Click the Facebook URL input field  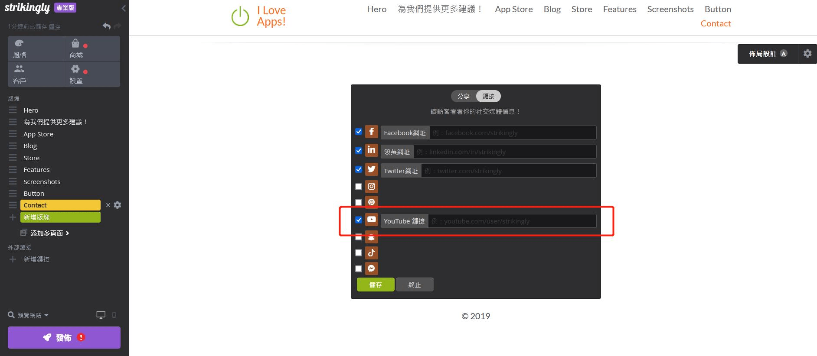tap(513, 133)
